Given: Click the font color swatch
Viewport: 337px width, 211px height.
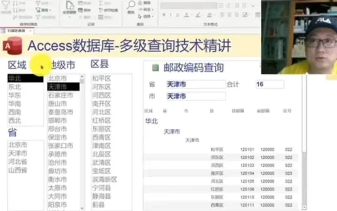Looking at the screenshot, I should pyautogui.click(x=186, y=14).
